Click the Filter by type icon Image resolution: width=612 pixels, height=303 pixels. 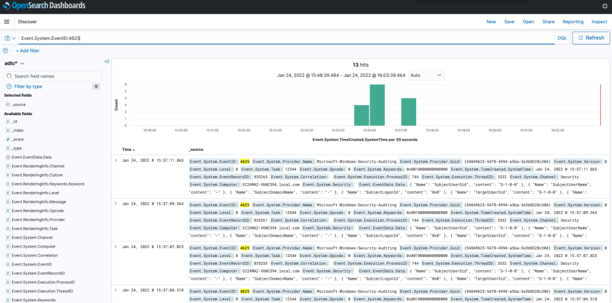pos(9,86)
